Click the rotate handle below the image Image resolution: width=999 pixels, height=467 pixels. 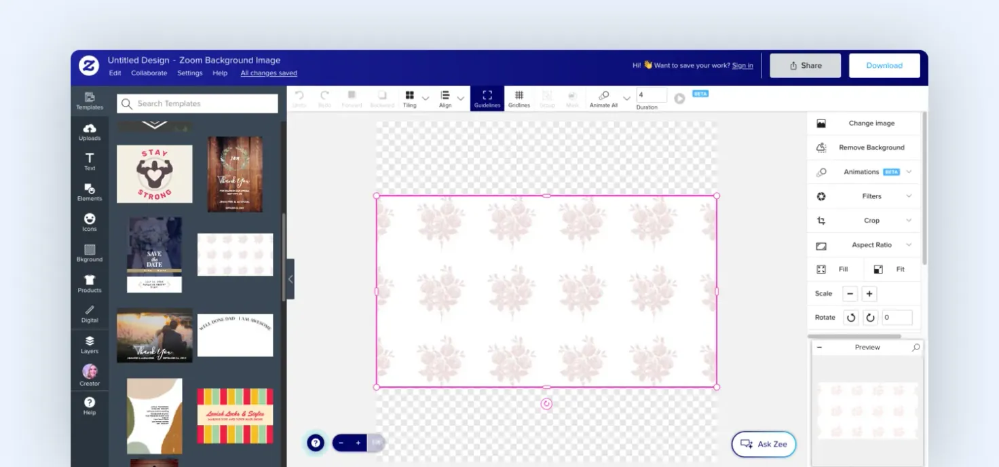click(x=546, y=404)
